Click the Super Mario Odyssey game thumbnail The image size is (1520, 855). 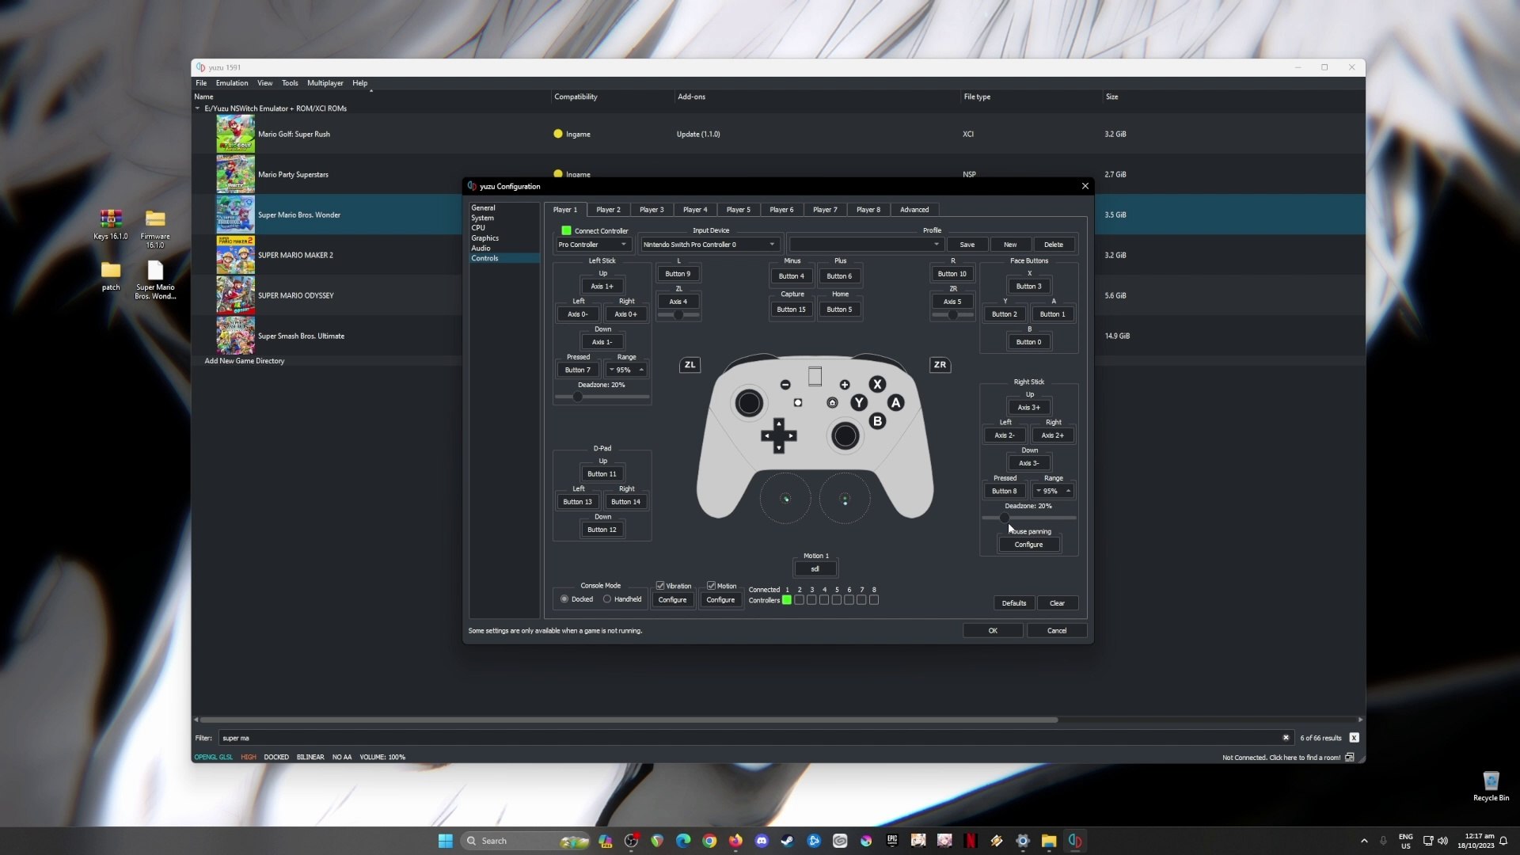pyautogui.click(x=235, y=295)
